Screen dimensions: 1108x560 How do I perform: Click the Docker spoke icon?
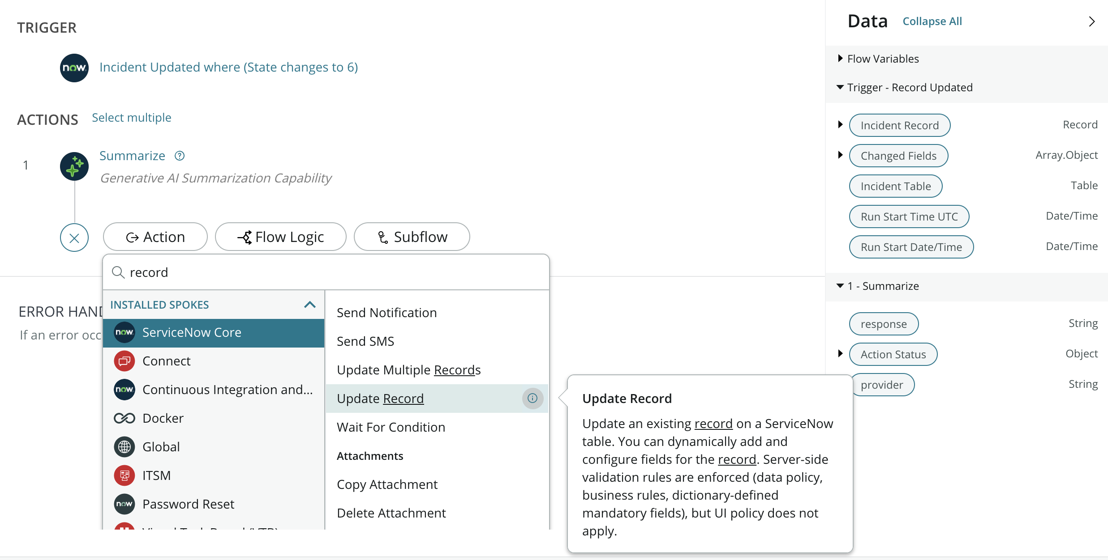(125, 418)
